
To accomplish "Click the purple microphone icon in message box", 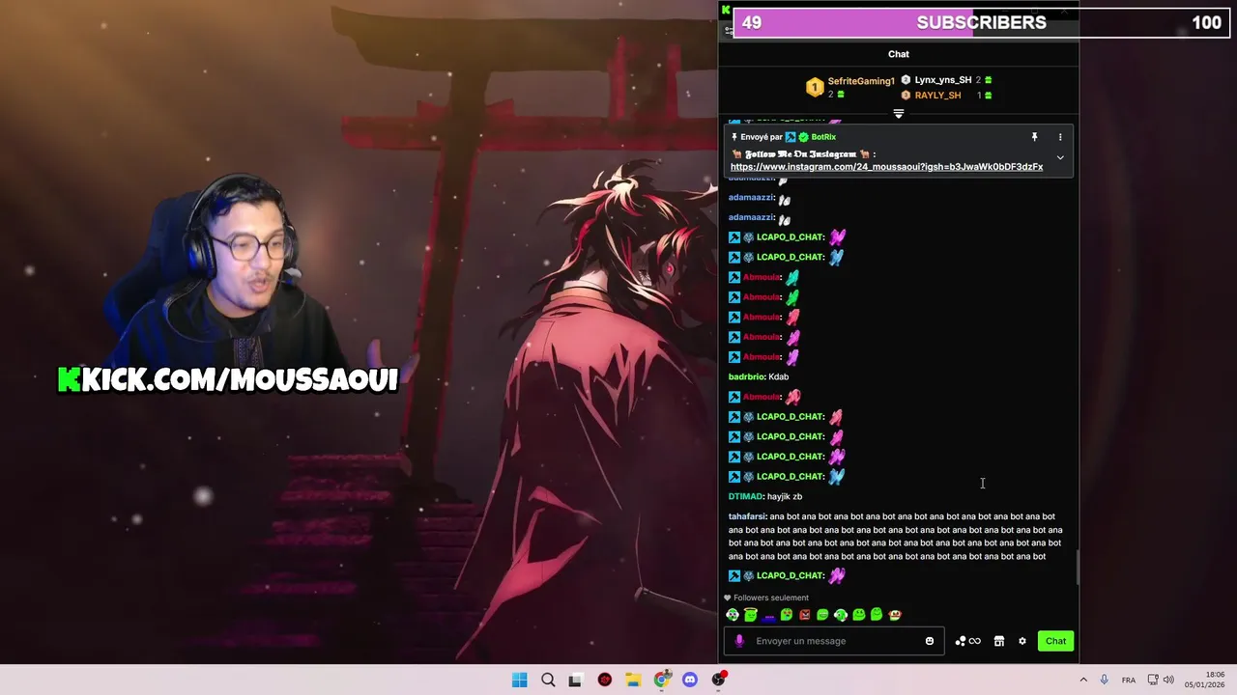I will [739, 641].
